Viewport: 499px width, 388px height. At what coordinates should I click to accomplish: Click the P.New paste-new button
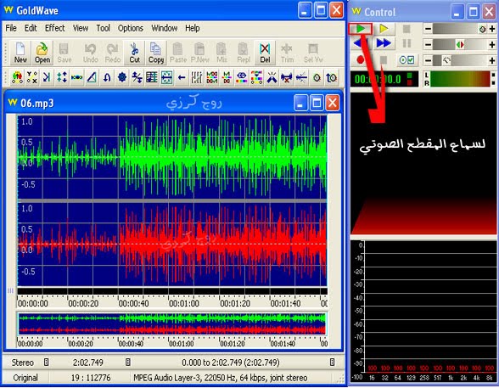(200, 53)
